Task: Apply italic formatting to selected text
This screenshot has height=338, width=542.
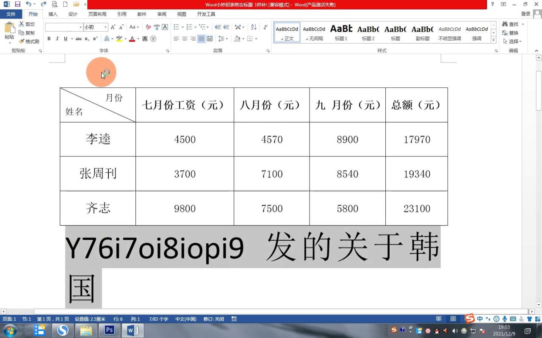Action: (x=56, y=38)
